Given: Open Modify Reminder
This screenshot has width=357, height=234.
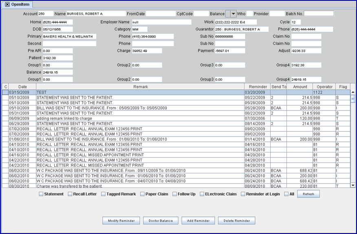Looking at the screenshot, I should click(x=121, y=221).
